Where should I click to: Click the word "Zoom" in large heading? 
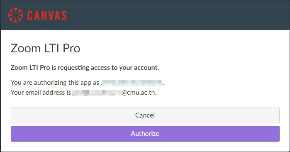click(x=26, y=49)
